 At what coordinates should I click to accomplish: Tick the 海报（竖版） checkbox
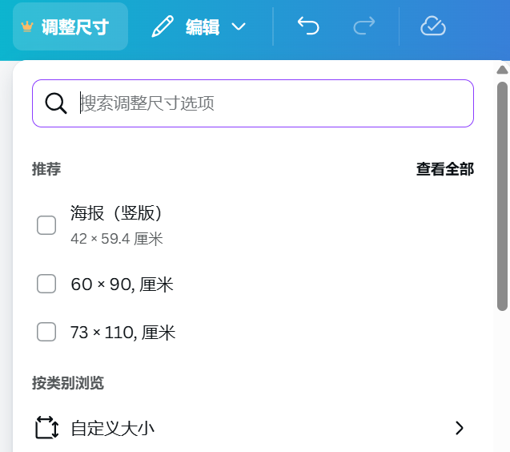click(x=46, y=225)
